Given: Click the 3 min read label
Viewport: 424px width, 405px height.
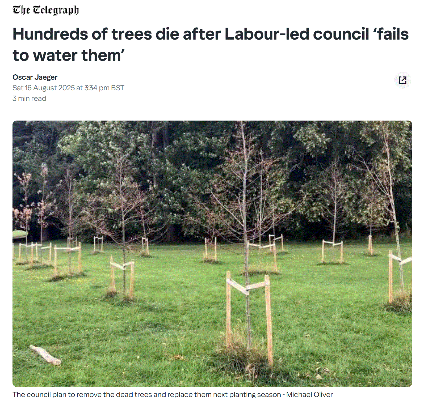Looking at the screenshot, I should (x=29, y=99).
